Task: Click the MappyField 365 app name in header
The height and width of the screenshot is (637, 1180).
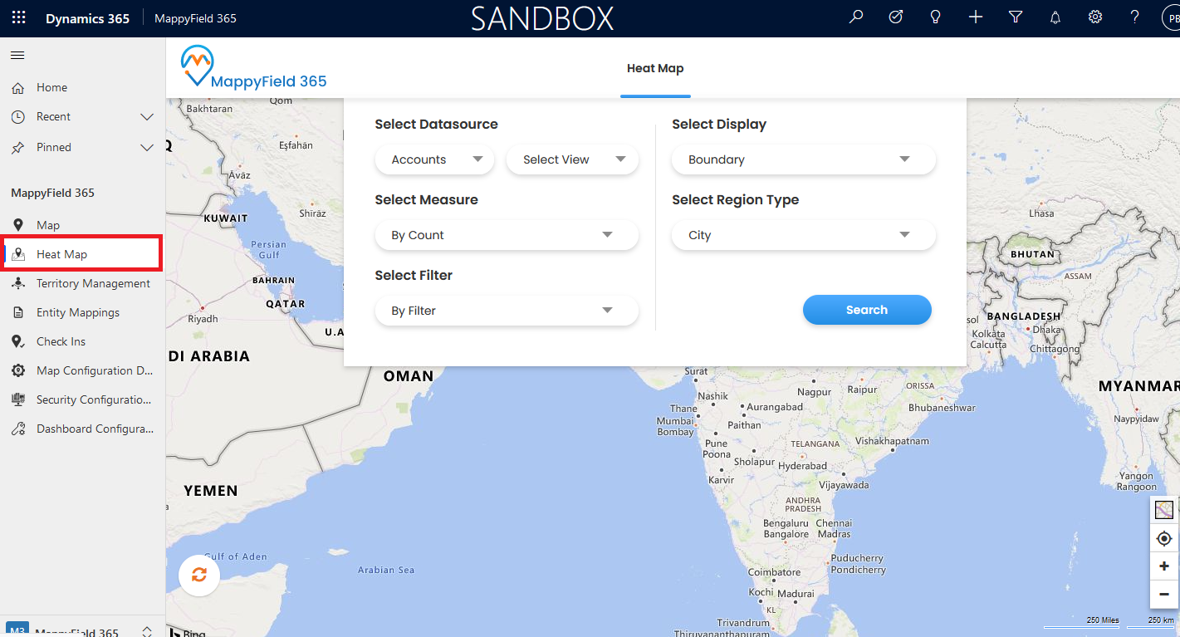Action: pos(196,18)
